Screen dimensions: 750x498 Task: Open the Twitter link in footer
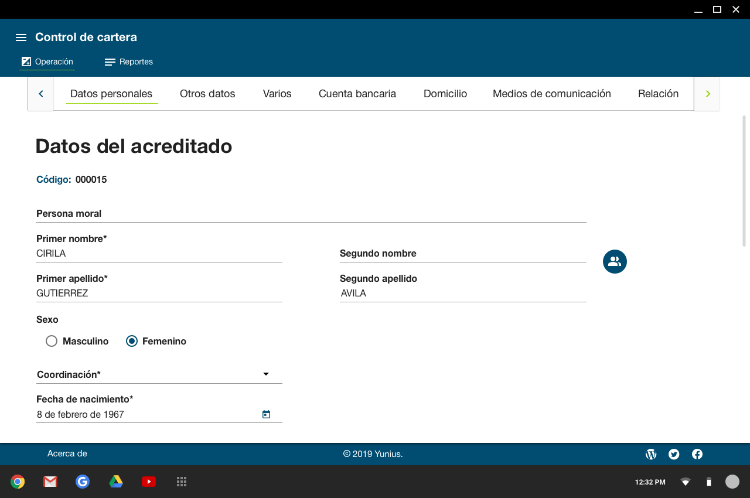(674, 454)
